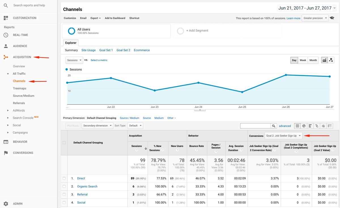
Task: Switch to the Goal Set 2 tab
Action: (x=123, y=50)
